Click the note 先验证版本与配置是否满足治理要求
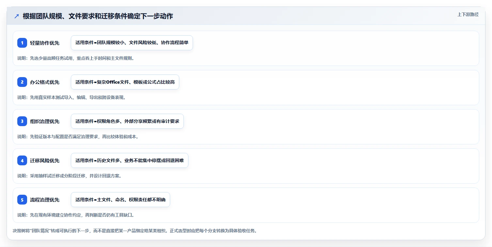Viewport: 492px width, 247px height. (78, 137)
